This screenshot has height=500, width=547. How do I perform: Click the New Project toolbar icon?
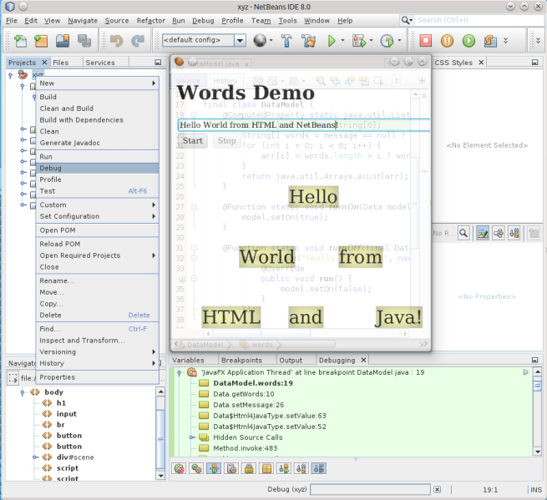41,41
